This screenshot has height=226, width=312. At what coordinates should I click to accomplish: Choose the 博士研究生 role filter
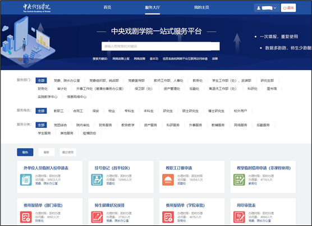216,111
